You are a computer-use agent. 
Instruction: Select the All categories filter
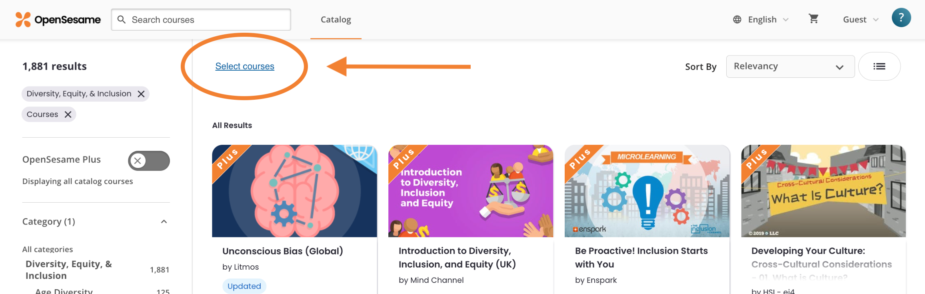(x=48, y=249)
